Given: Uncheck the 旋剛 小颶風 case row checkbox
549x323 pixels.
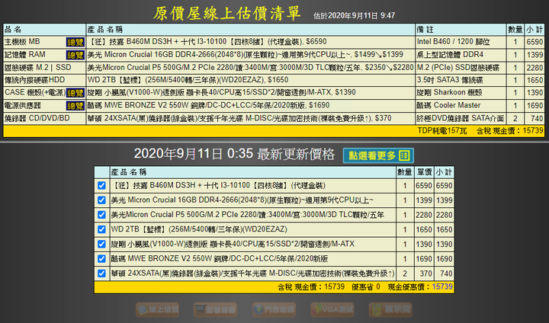Looking at the screenshot, I should [101, 244].
